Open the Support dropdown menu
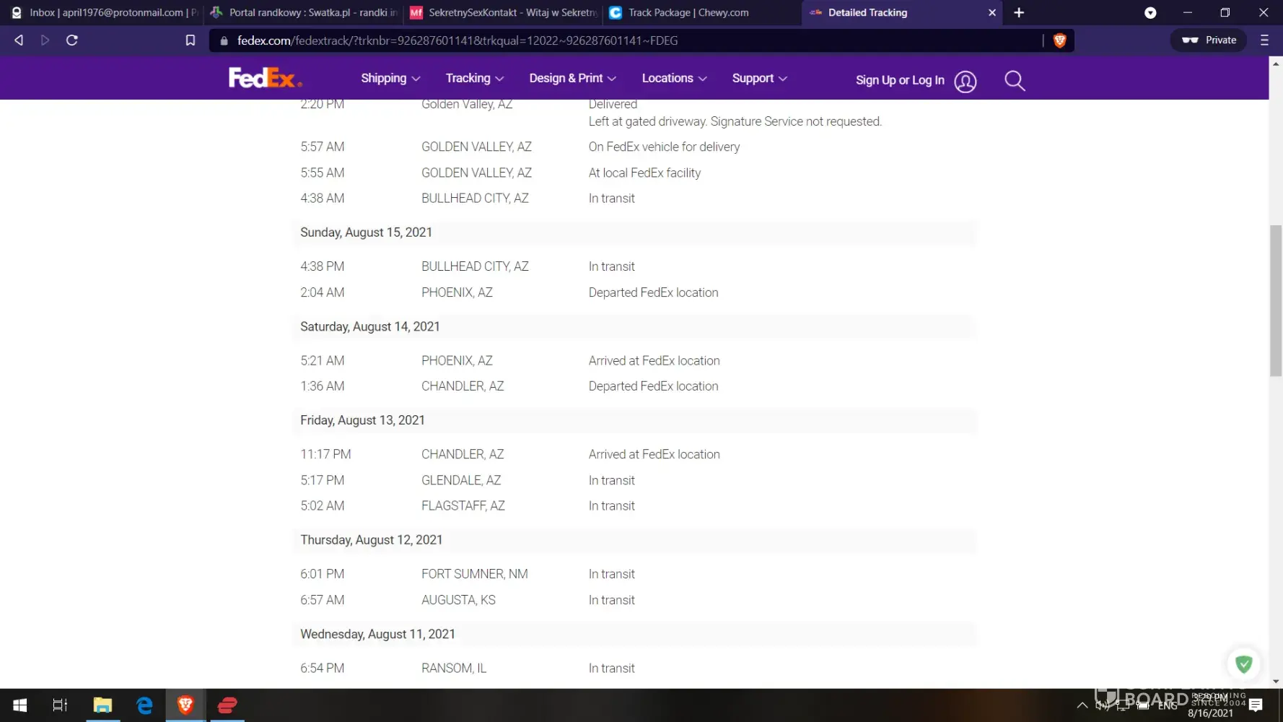The height and width of the screenshot is (722, 1283). (759, 78)
